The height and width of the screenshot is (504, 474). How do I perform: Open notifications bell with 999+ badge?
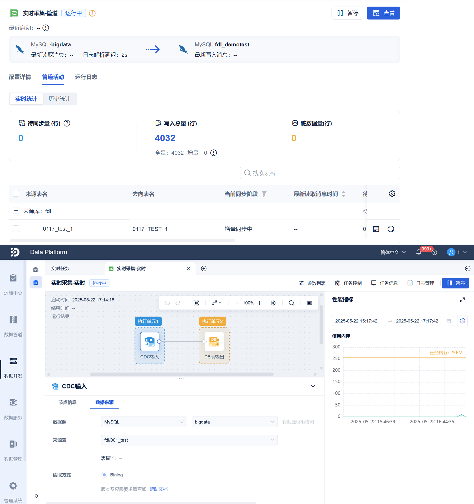click(x=419, y=252)
